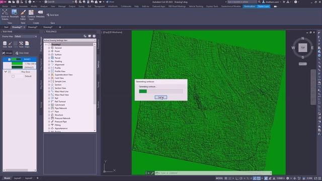Viewport: 322px width, 181px height.
Task: Click the Draw Order icon in Task Pane
Action: coord(22,53)
